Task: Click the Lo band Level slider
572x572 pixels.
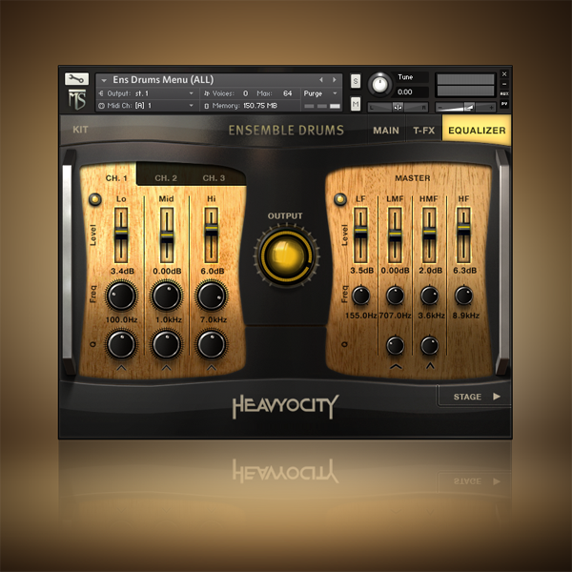Action: tap(121, 235)
